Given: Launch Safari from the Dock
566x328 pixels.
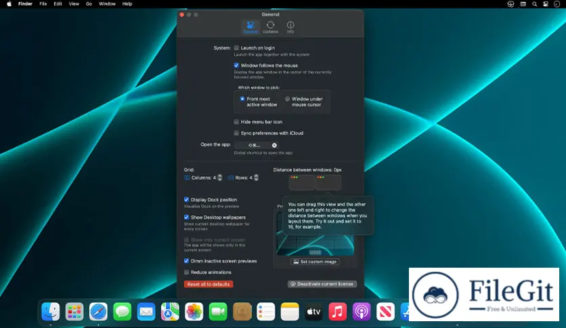Looking at the screenshot, I should tap(98, 311).
